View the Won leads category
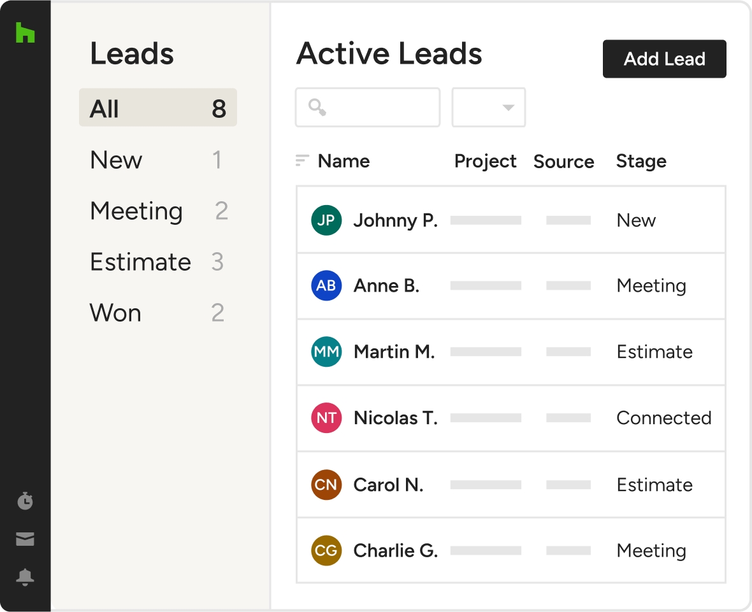Screen dimensions: 752x612 click(x=157, y=313)
